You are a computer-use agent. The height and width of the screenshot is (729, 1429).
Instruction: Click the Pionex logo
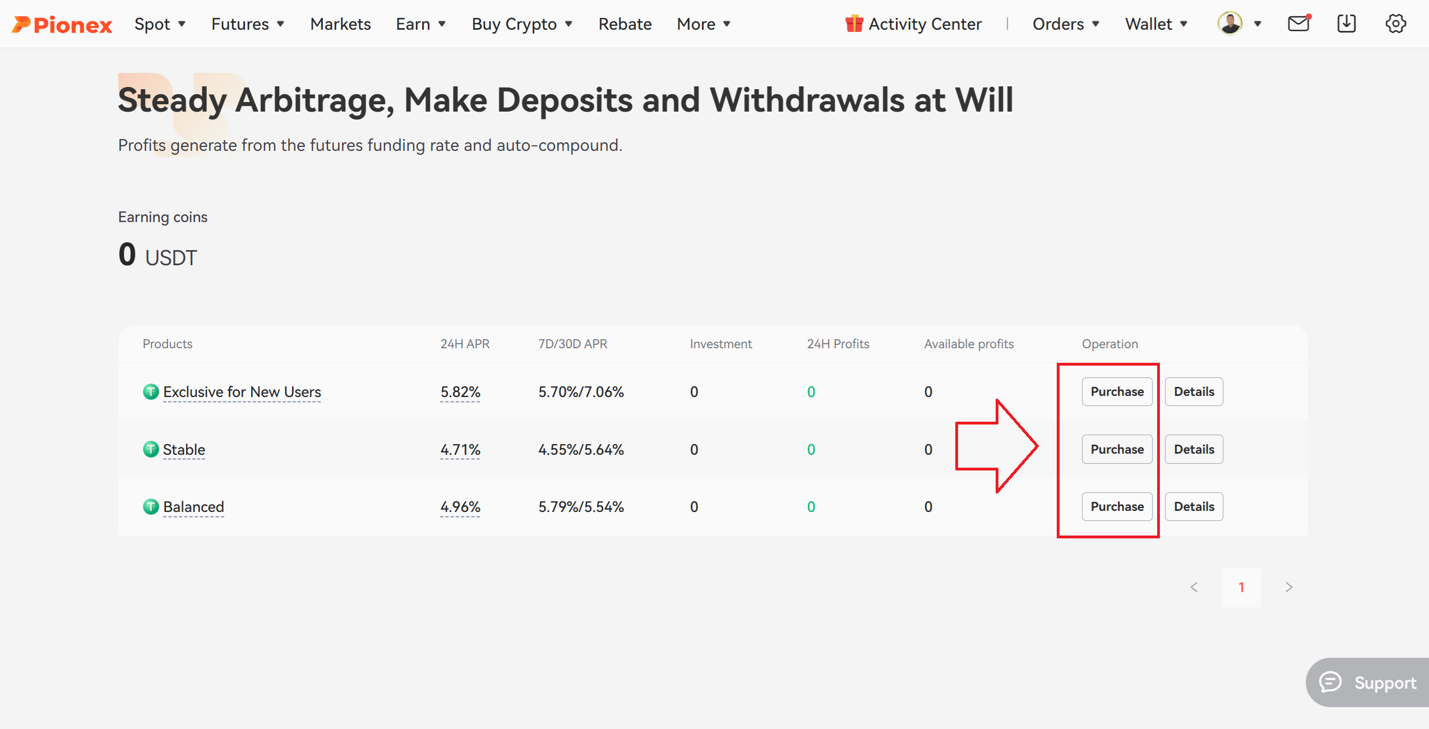(x=62, y=24)
